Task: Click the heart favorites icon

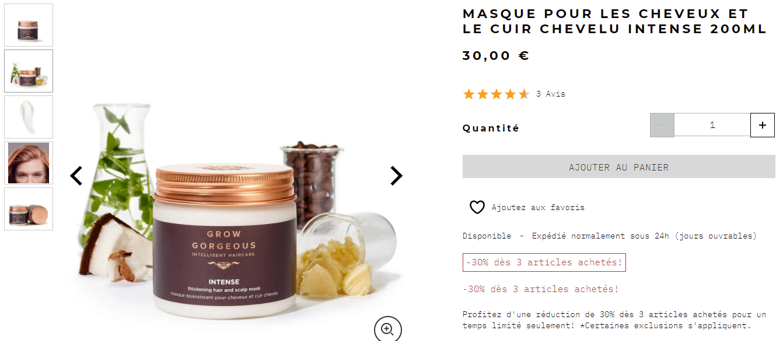Action: click(x=477, y=207)
